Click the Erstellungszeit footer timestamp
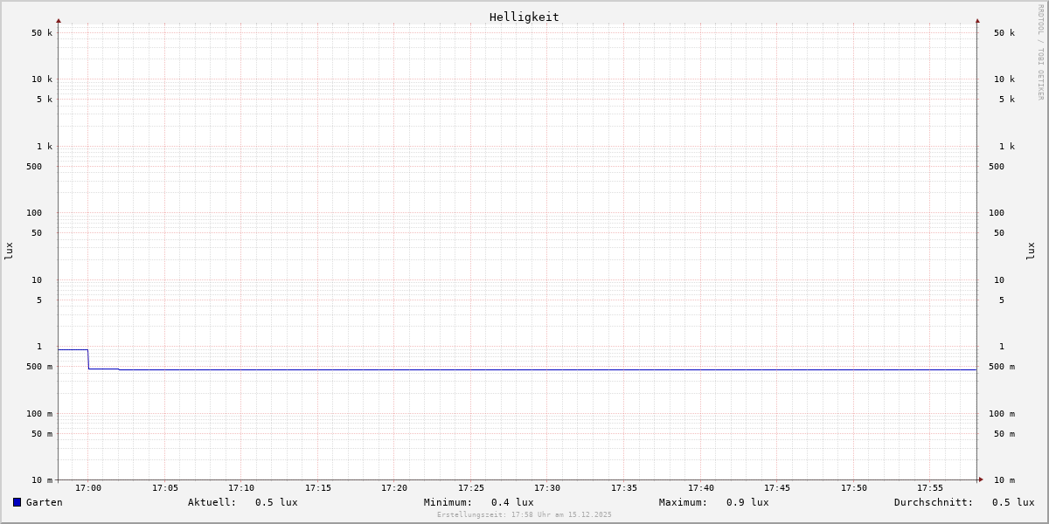The image size is (1049, 524). (x=524, y=515)
